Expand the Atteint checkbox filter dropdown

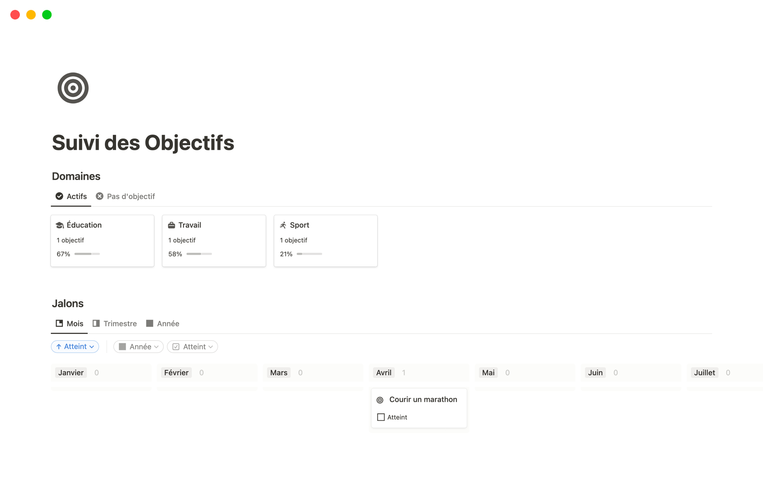(192, 347)
